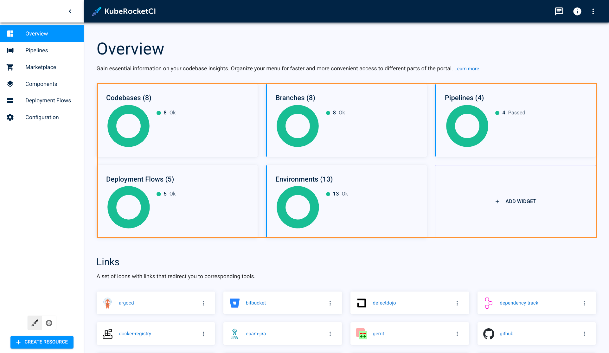The image size is (609, 353).
Task: Open the kebab menu on the argocd card
Action: (x=203, y=303)
